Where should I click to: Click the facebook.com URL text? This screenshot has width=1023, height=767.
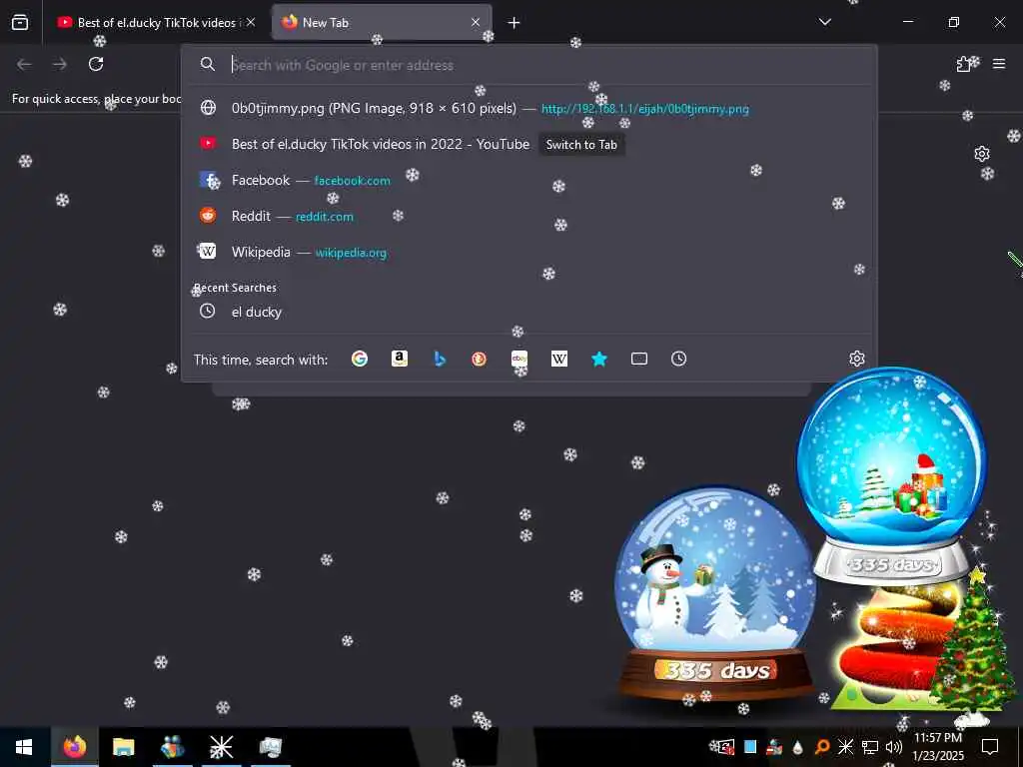click(x=353, y=181)
